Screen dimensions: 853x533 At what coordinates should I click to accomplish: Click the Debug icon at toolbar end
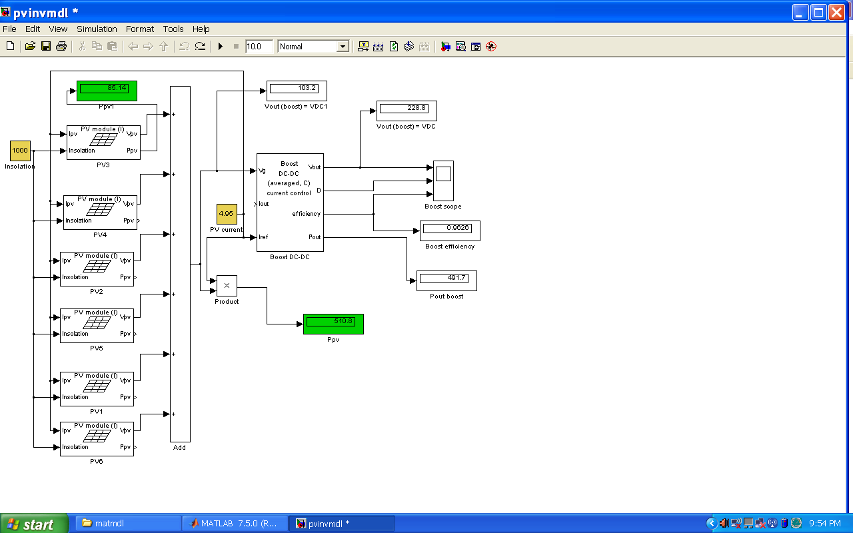(491, 47)
